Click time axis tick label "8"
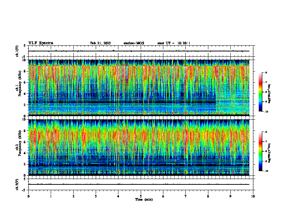This screenshot has width=285, height=220. coord(208,196)
